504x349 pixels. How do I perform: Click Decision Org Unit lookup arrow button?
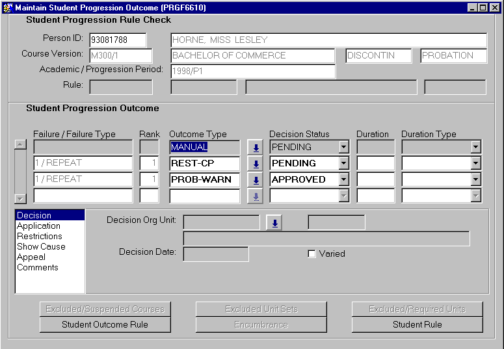tap(274, 223)
